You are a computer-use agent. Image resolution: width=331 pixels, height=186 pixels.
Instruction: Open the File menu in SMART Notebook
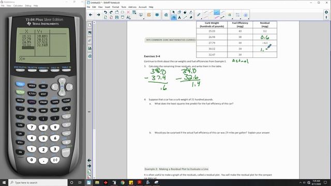(88, 7)
